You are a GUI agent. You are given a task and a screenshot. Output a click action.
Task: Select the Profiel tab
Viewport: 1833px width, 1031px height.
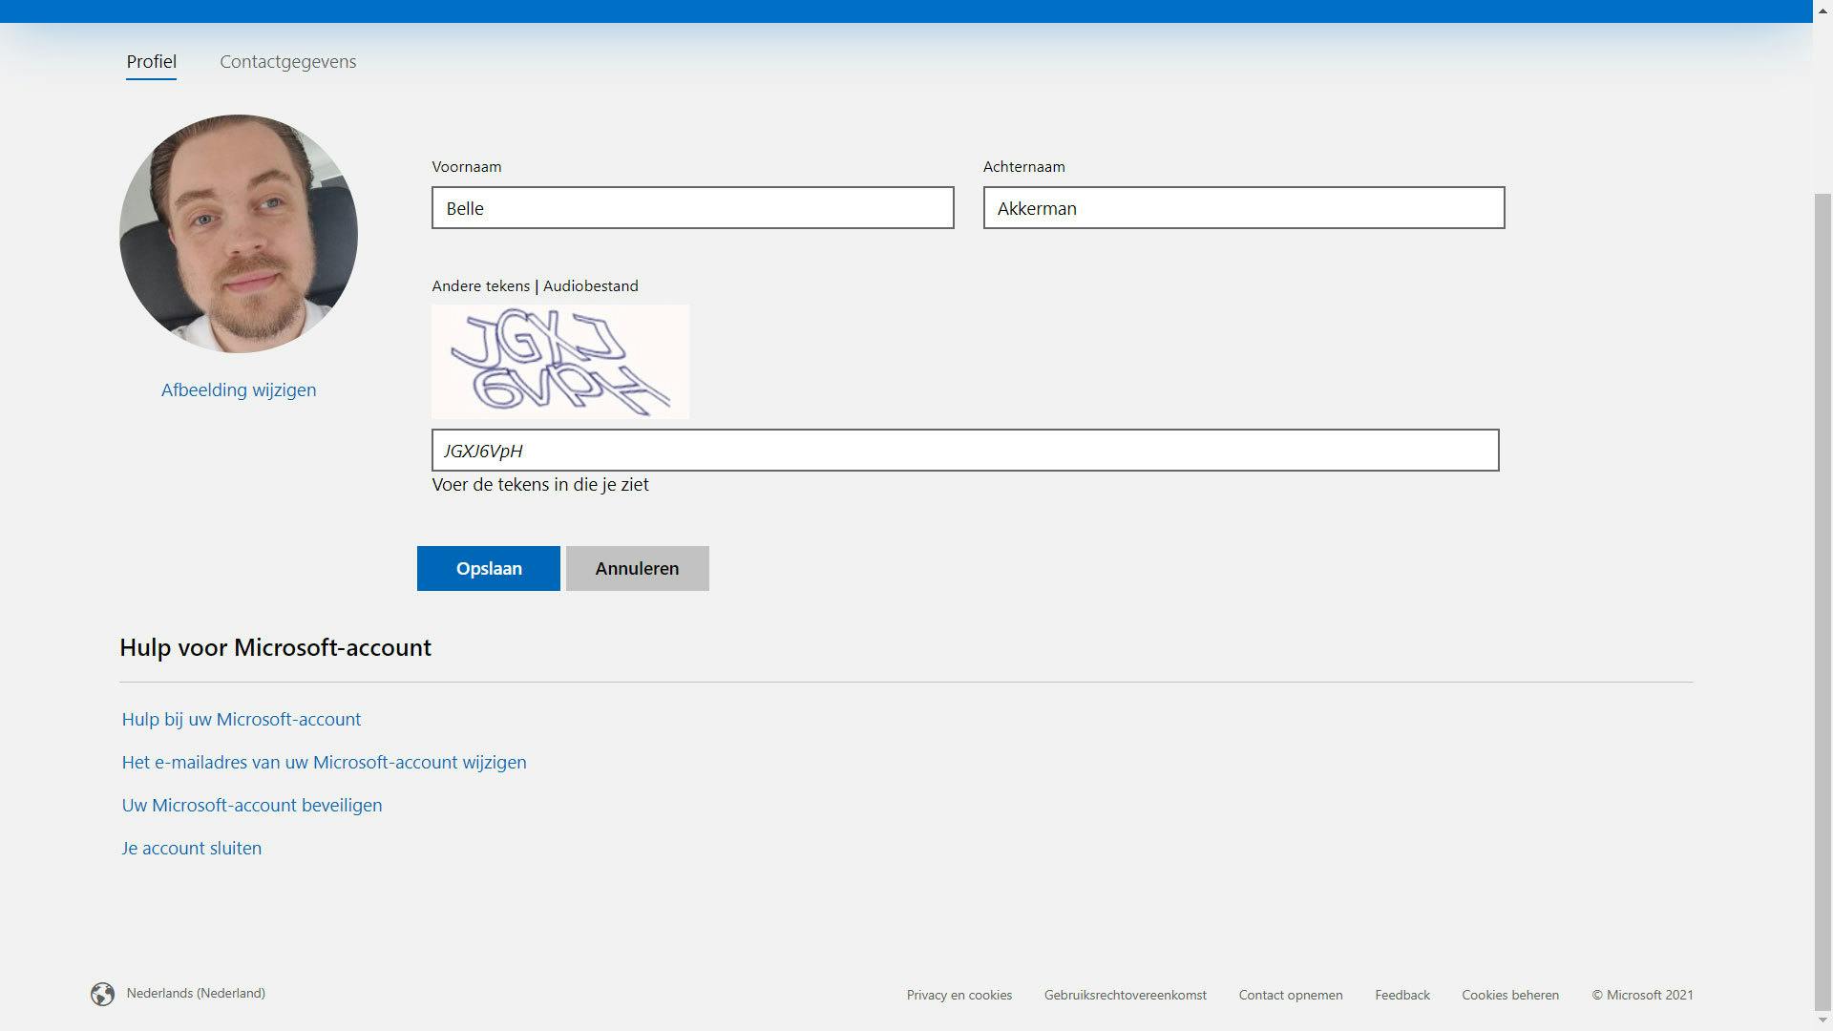151,62
